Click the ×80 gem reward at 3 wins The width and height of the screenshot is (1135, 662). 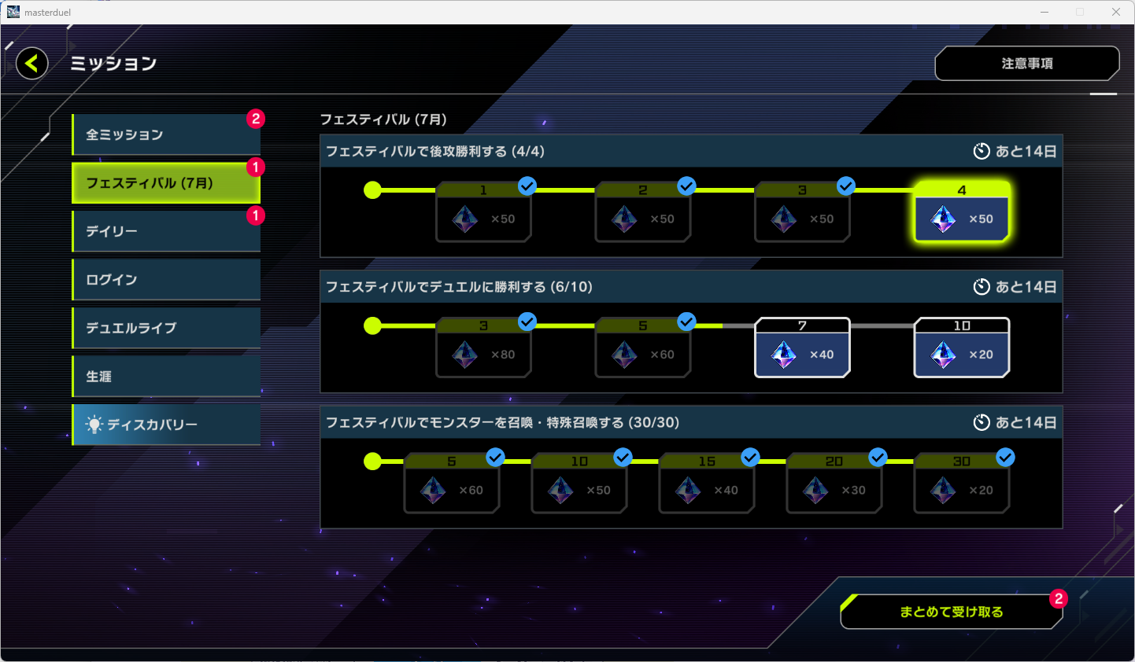tap(483, 348)
